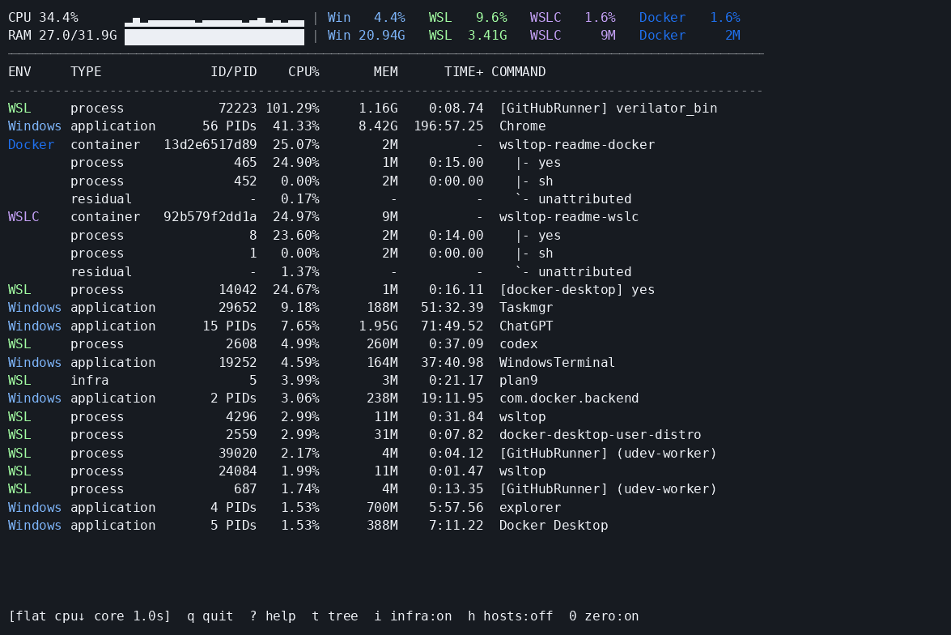
Task: Click the RAM 27.0/31.9G readout
Action: tap(62, 35)
